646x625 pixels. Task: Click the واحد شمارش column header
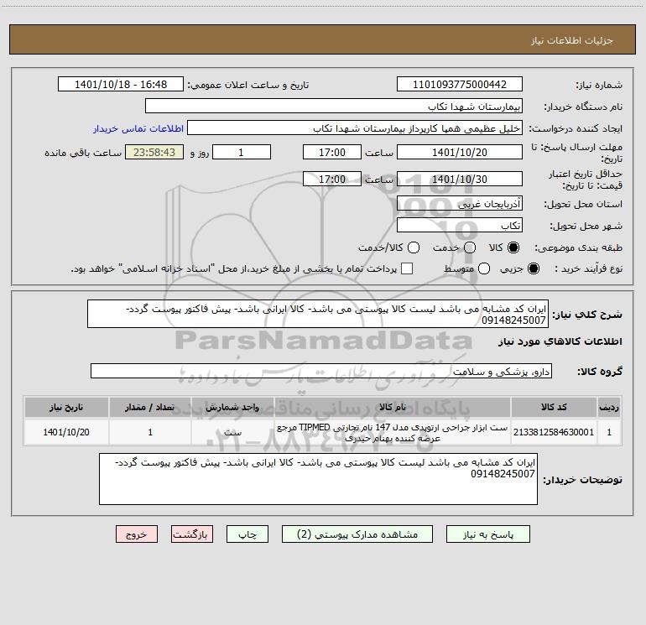coord(232,407)
